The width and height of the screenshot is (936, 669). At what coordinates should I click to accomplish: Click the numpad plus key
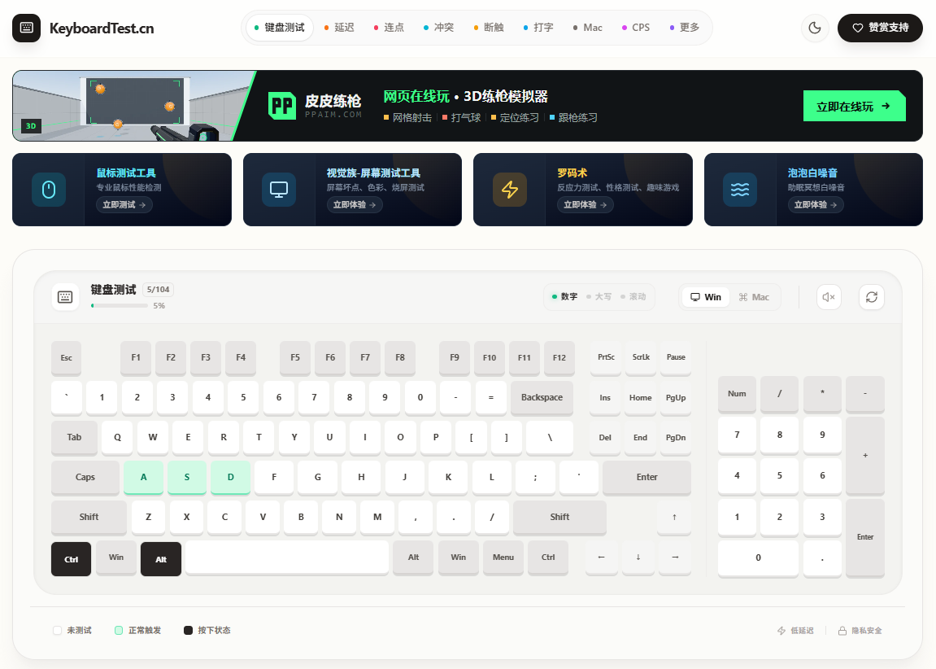click(x=865, y=456)
